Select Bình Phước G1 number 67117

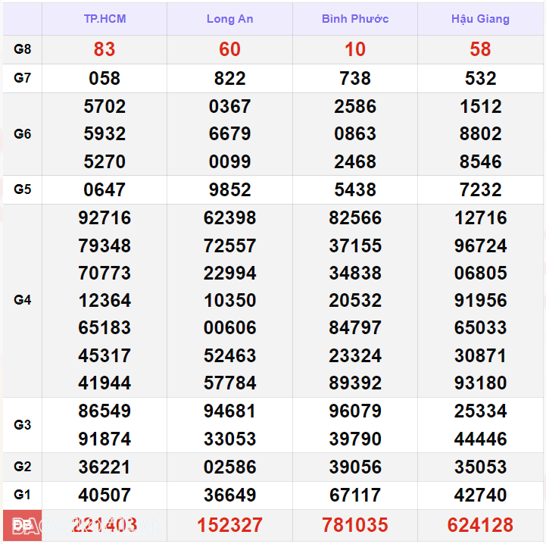click(x=354, y=495)
